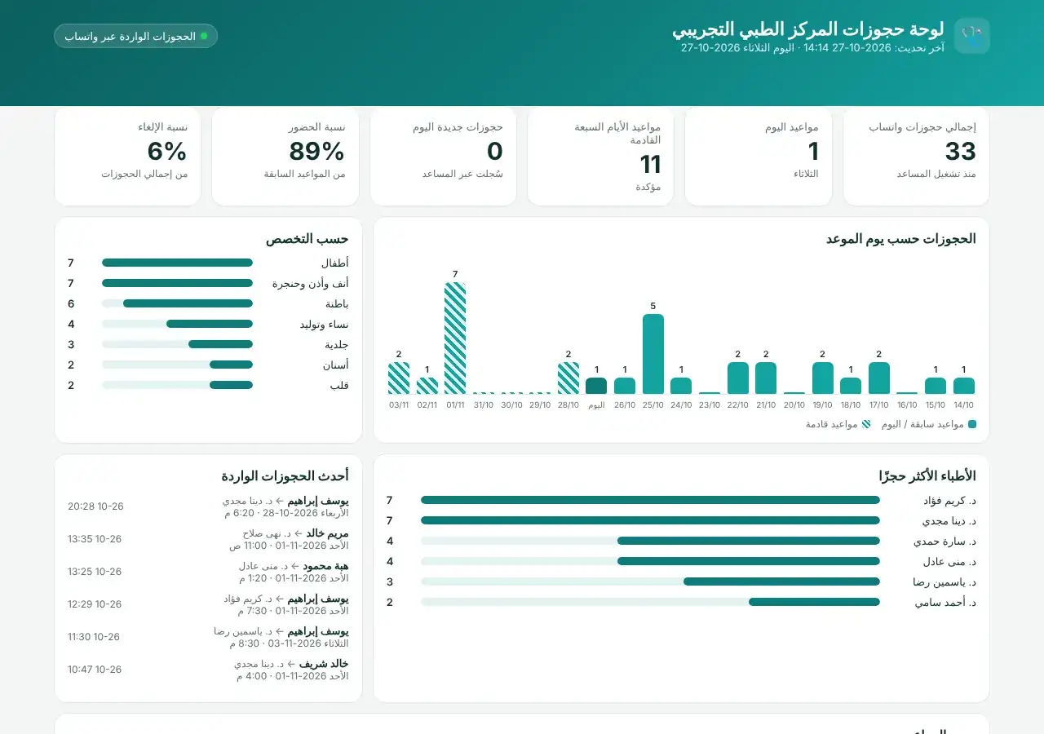Click the striped 03/11 bar in chart
This screenshot has height=734, width=1044.
click(x=399, y=378)
